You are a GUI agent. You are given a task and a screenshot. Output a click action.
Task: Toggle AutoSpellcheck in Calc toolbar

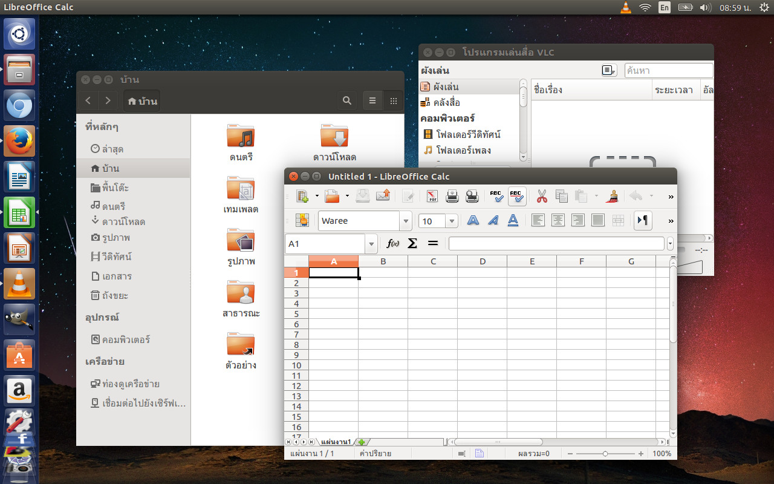[x=516, y=196]
